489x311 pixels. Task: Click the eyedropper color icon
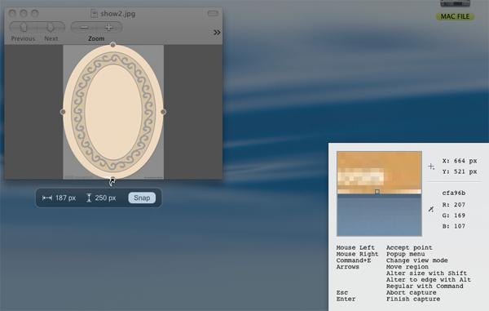coord(431,209)
